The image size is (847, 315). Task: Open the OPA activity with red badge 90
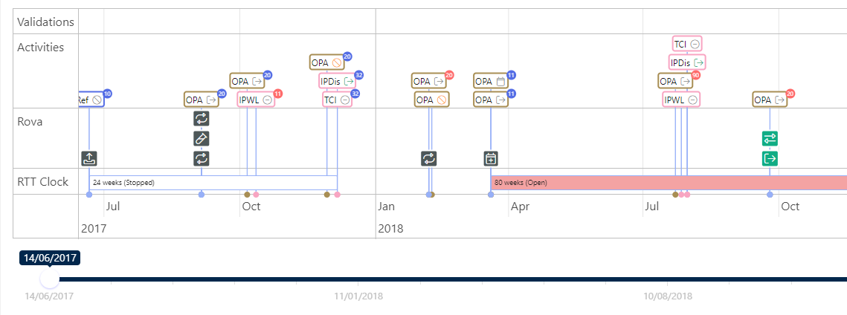[x=675, y=81]
